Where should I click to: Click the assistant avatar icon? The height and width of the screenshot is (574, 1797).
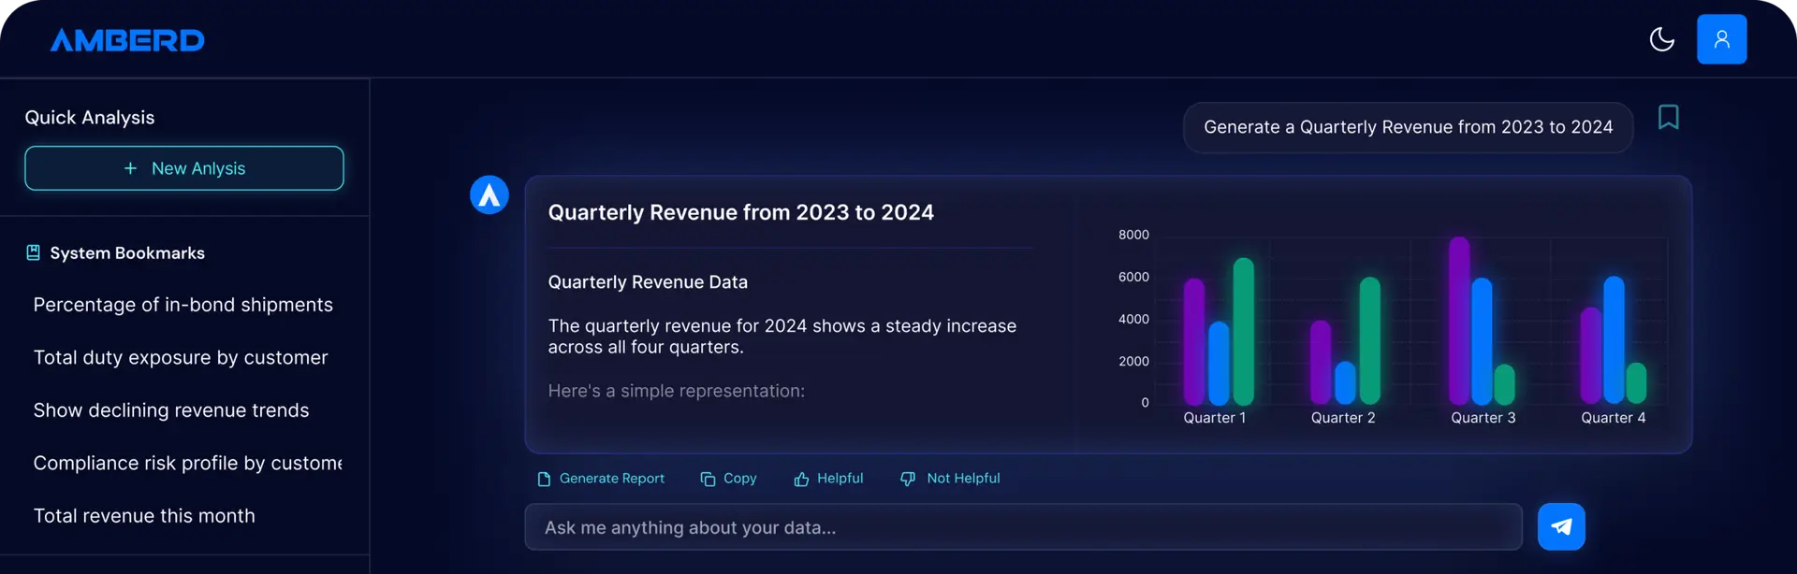click(489, 194)
